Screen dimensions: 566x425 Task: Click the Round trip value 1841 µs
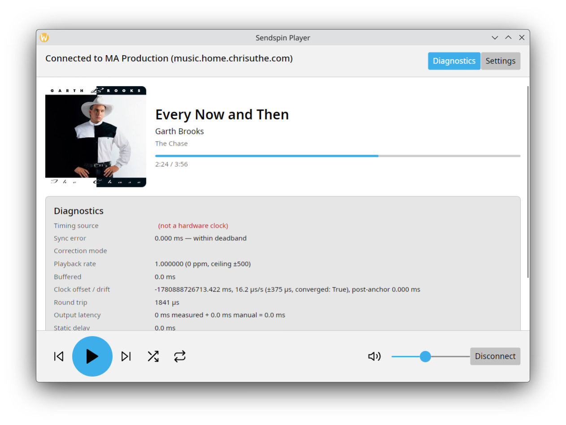point(167,302)
